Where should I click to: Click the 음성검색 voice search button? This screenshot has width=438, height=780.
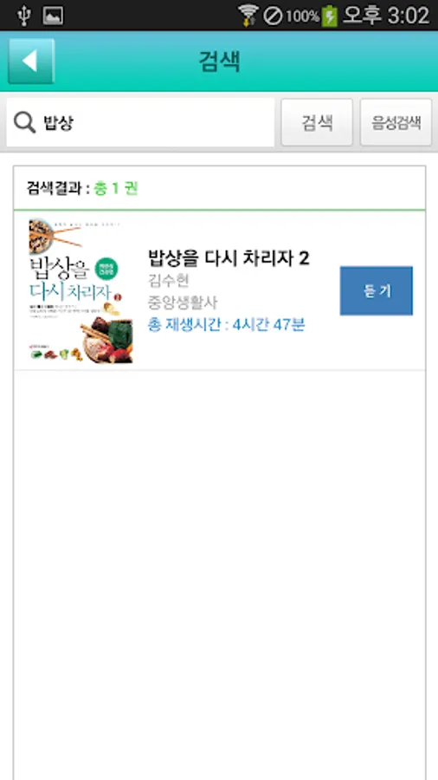(396, 122)
